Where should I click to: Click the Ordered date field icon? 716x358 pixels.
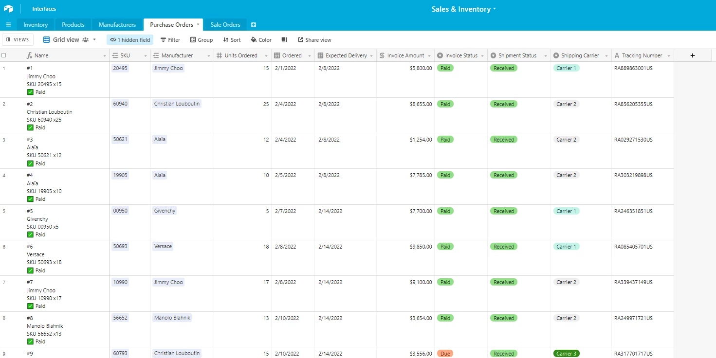[277, 55]
